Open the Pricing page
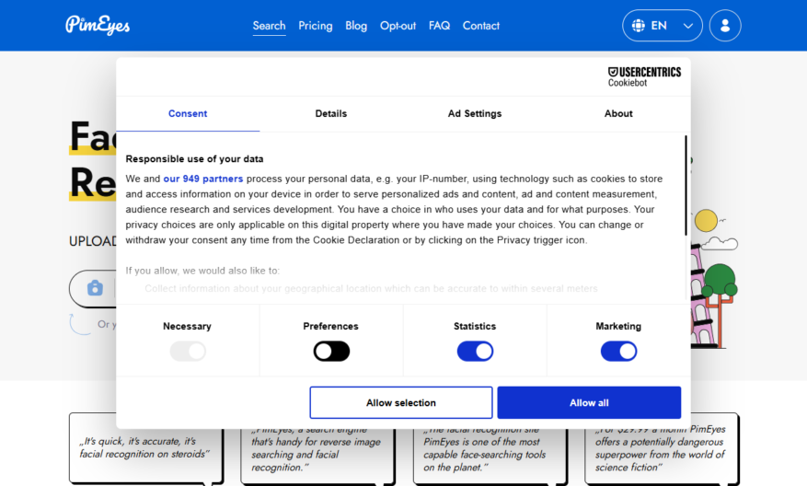807x486 pixels. pos(316,26)
